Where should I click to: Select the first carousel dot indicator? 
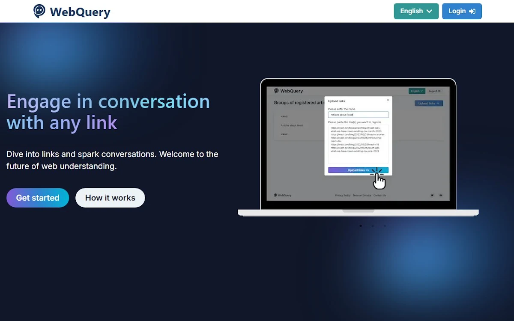pos(361,226)
